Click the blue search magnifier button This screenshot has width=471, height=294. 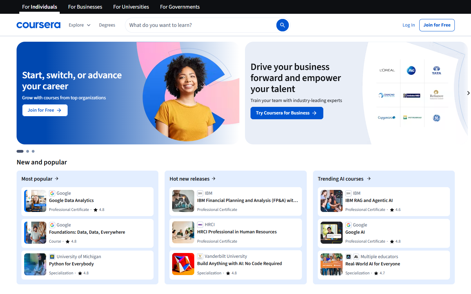[x=282, y=25]
